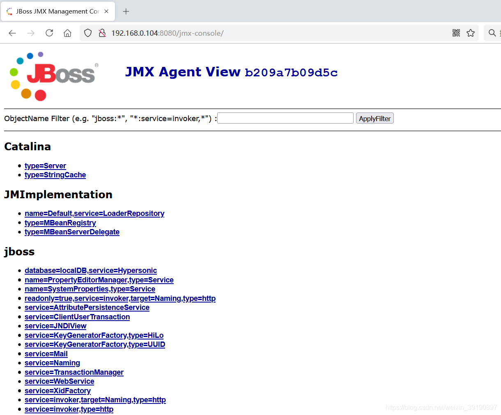Focus the ObjectName Filter text field

(x=285, y=118)
